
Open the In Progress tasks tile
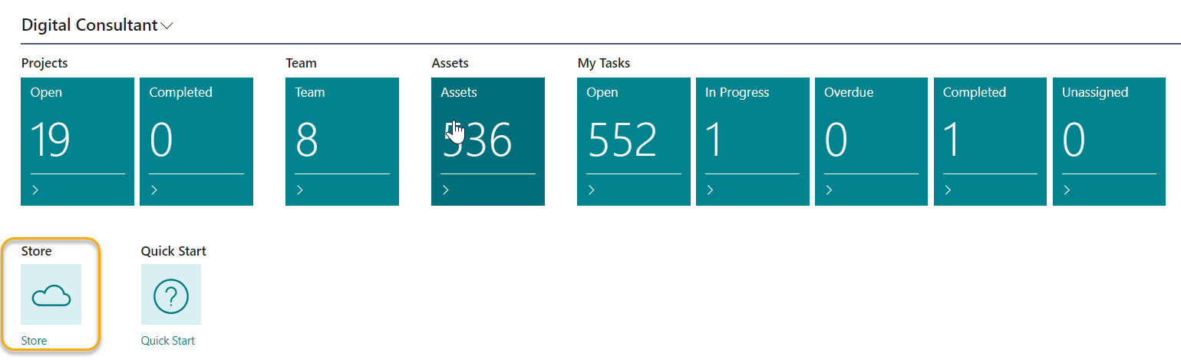click(x=753, y=141)
